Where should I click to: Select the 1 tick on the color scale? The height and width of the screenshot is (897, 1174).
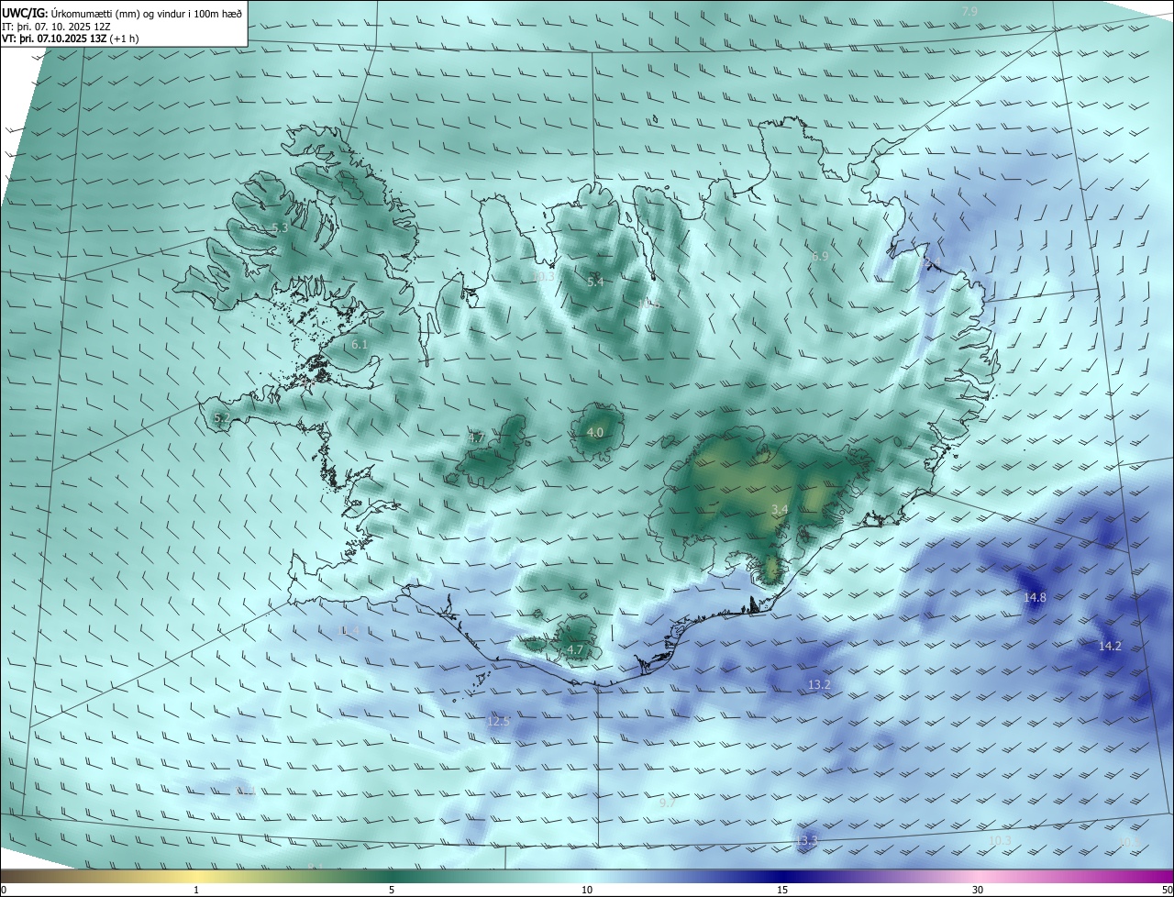(196, 890)
